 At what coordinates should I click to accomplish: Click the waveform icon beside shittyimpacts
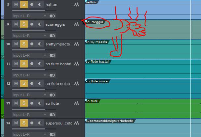76,44
